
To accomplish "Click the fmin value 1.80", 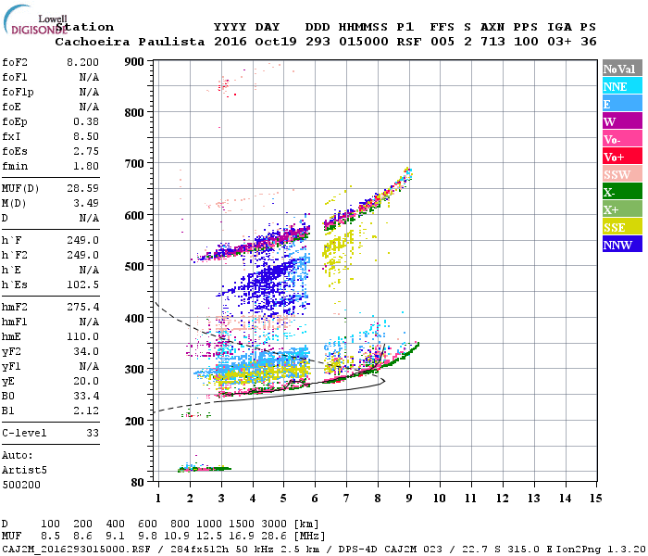I will click(86, 166).
